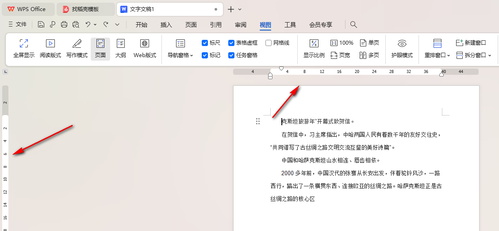
Task: Uncheck the 任务窗格 task pane checkbox
Action: point(231,55)
